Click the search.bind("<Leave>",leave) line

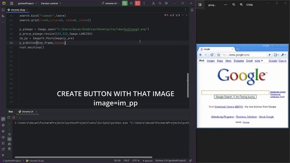[43, 16]
